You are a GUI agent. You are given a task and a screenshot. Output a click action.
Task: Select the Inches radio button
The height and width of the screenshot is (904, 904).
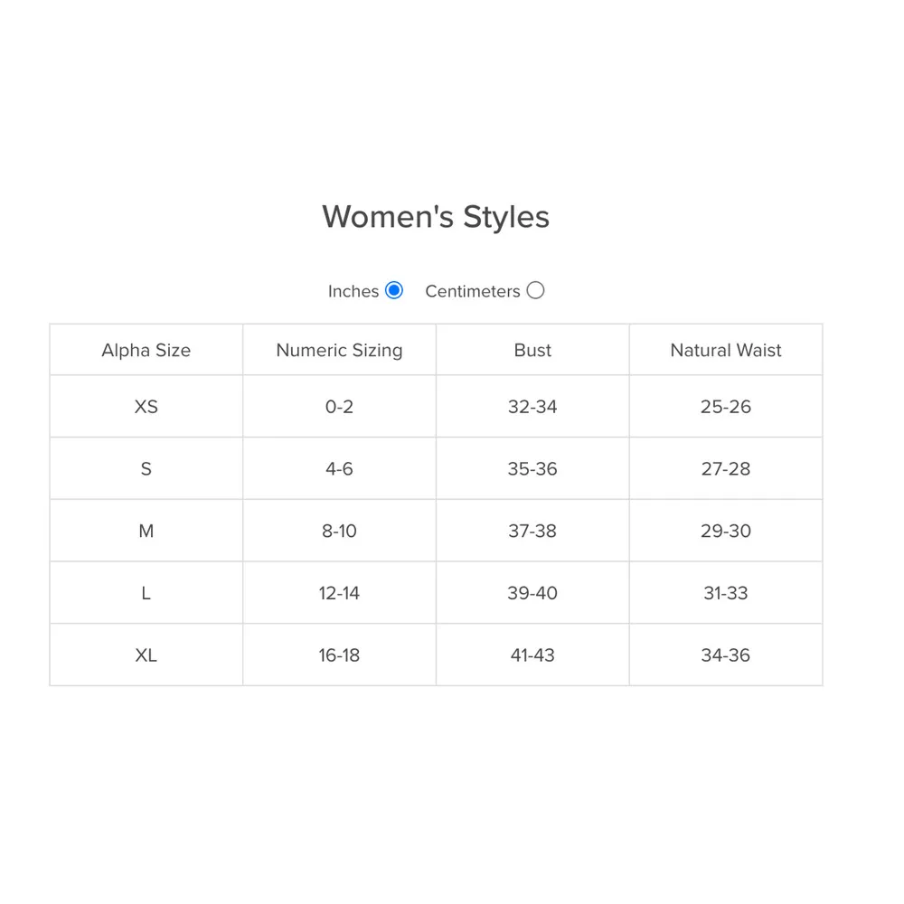point(393,290)
